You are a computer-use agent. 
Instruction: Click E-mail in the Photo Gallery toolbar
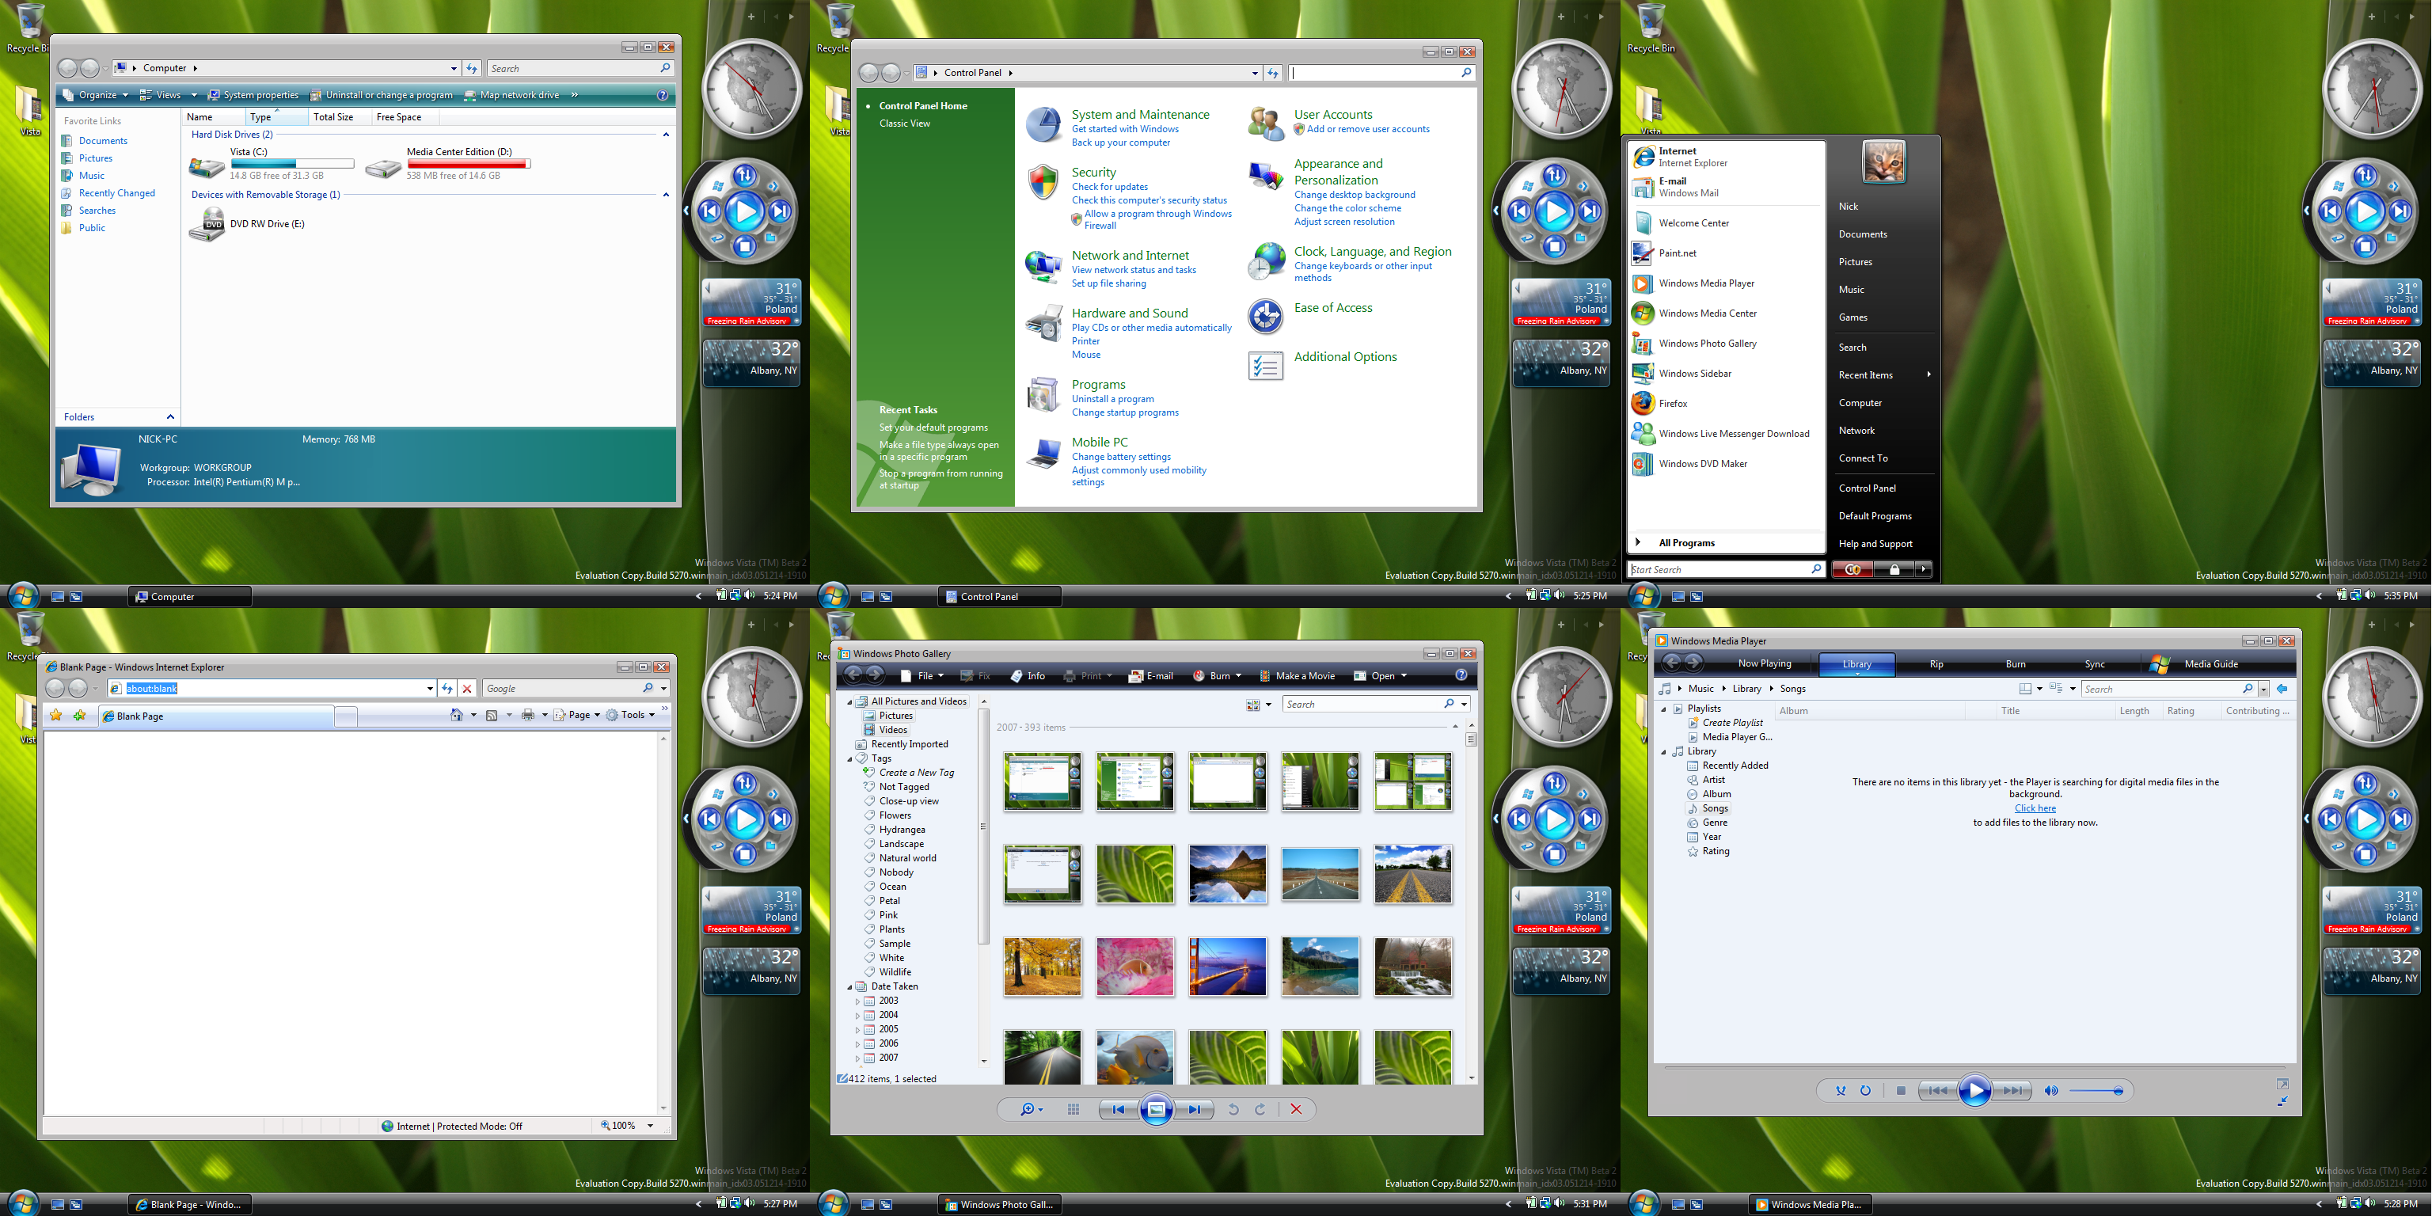pos(1151,676)
